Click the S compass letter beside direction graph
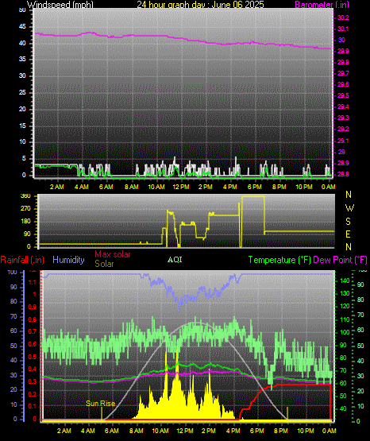 [x=348, y=222]
